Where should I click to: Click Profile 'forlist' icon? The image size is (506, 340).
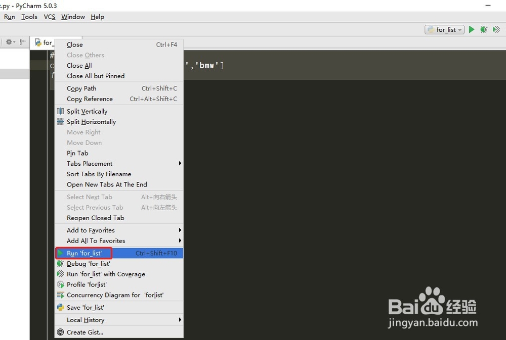[x=60, y=284]
